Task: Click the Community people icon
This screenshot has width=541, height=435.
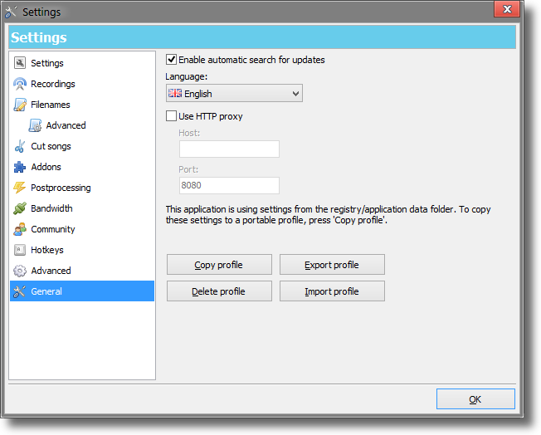Action: tap(20, 229)
